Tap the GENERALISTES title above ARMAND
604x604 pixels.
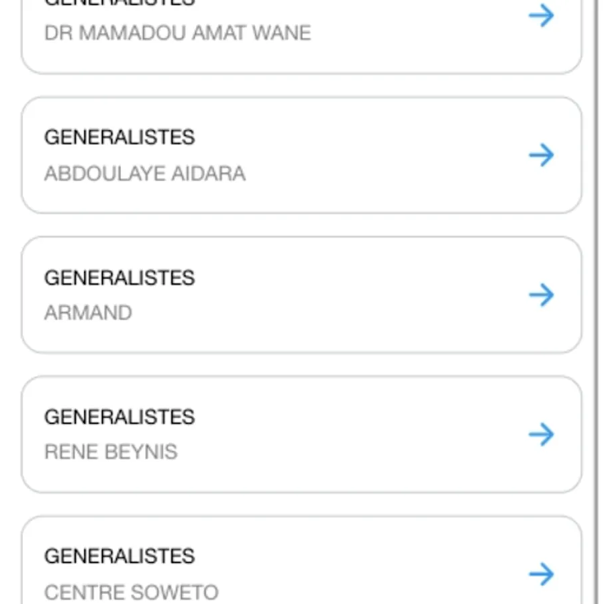pos(119,278)
